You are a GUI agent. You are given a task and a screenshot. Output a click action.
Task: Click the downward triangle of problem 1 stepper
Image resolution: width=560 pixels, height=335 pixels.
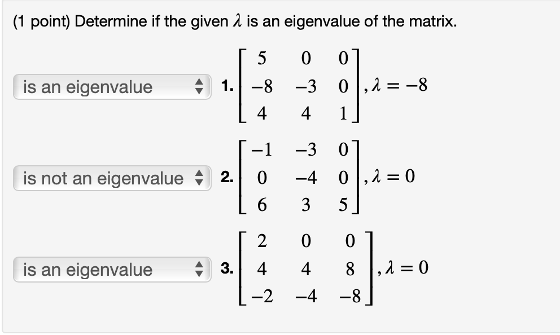pos(199,91)
